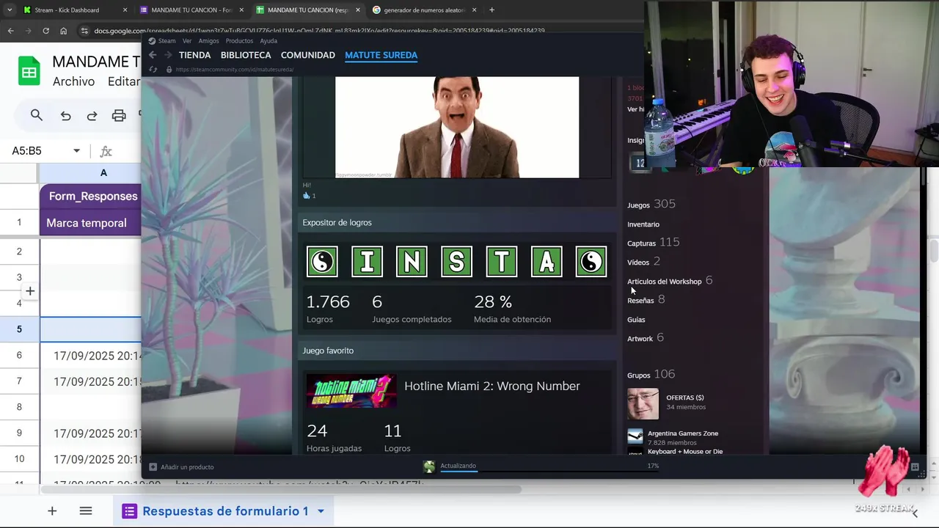Click Steam forward navigation arrow
This screenshot has width=939, height=528.
(168, 55)
